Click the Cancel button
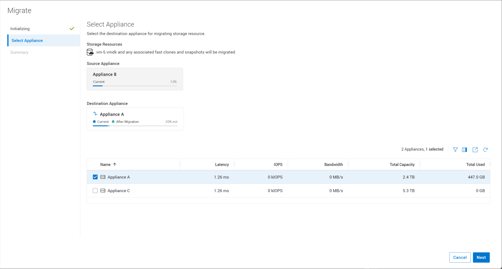The image size is (502, 269). coord(460,258)
